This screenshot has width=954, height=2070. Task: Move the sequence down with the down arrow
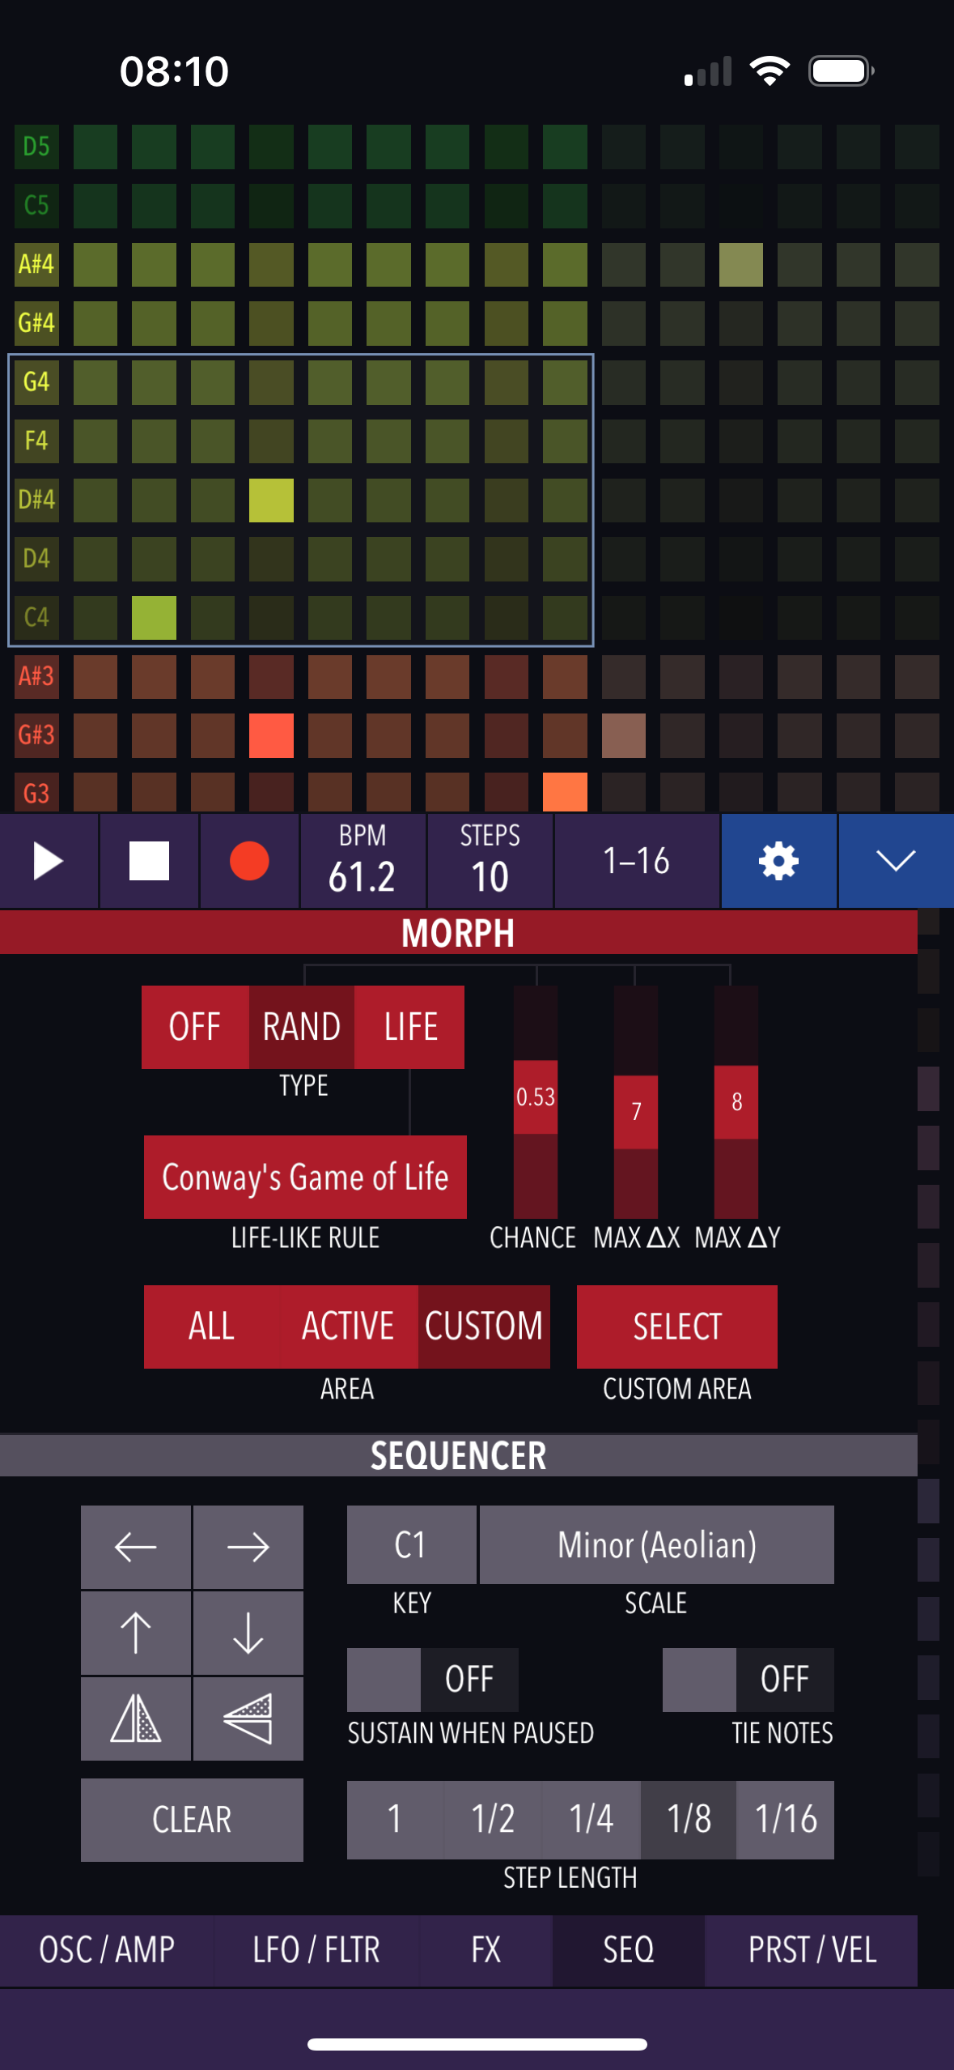(x=248, y=1633)
